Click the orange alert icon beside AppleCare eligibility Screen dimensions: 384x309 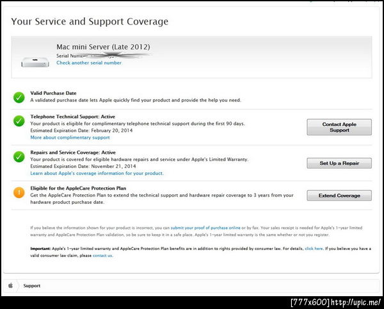point(19,192)
